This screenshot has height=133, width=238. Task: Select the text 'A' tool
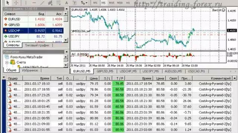point(67,3)
